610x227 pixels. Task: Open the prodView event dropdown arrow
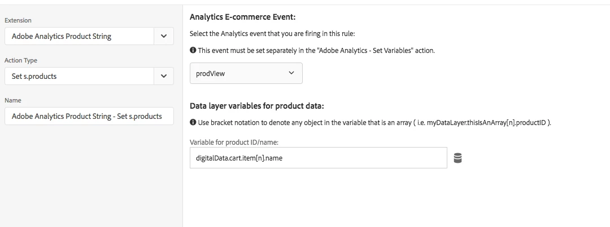[x=291, y=73]
